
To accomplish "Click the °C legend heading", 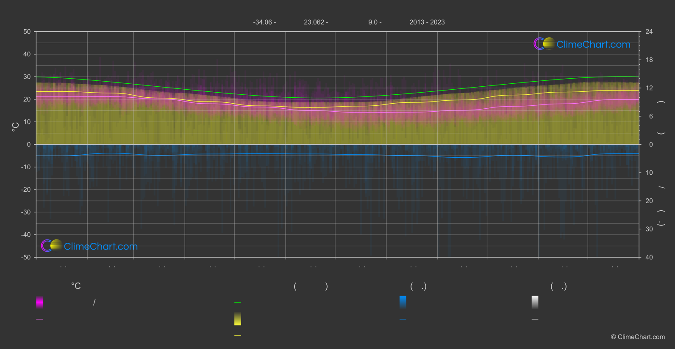I will click(76, 286).
